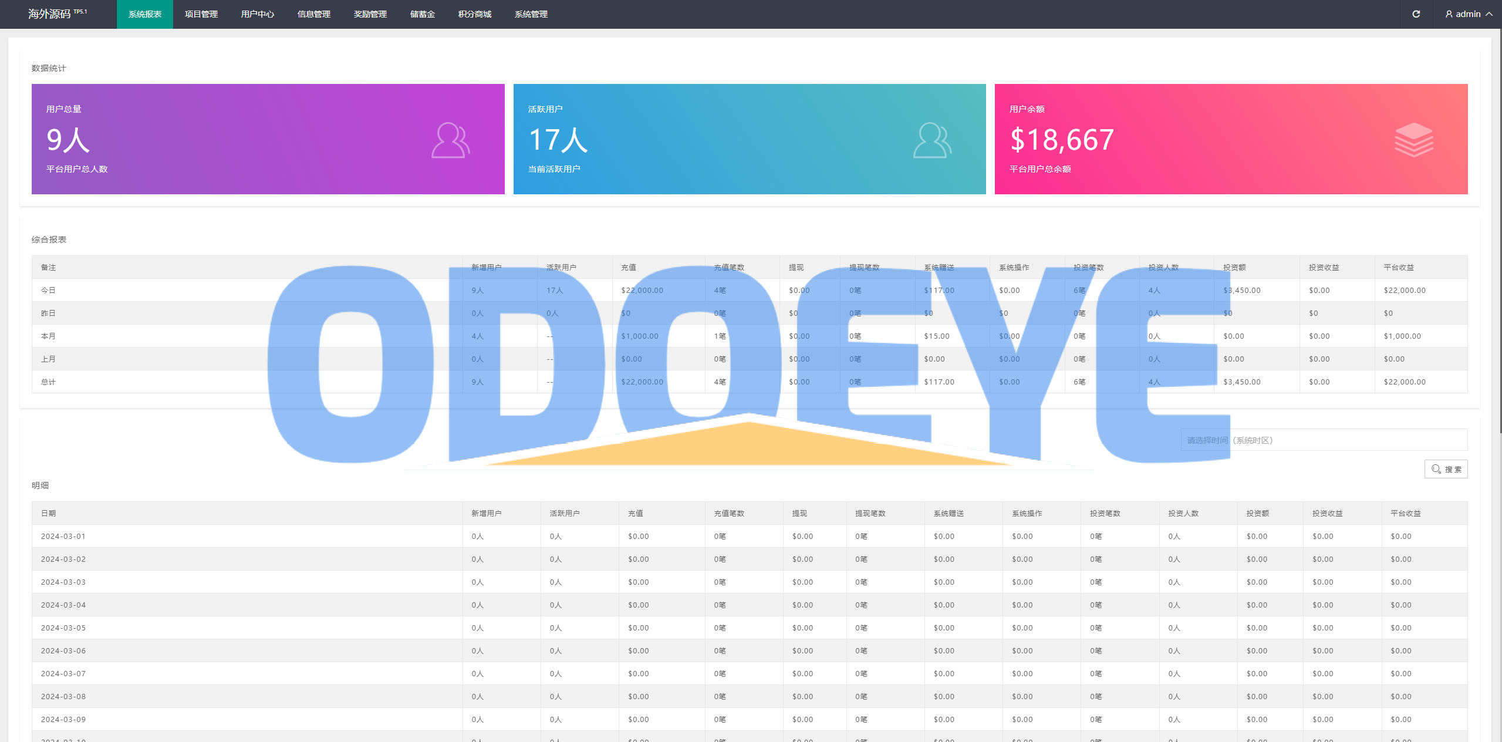
Task: Open the 项目管理 menu
Action: [201, 14]
